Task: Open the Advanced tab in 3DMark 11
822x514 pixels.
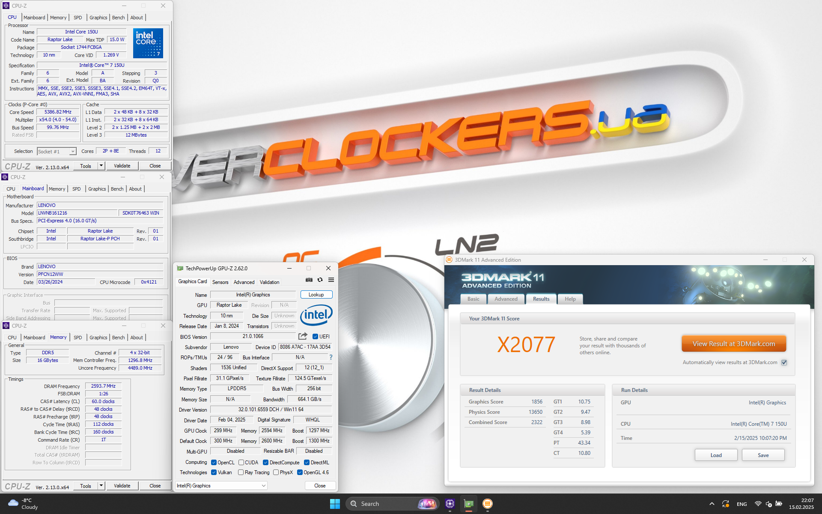Action: coord(506,299)
